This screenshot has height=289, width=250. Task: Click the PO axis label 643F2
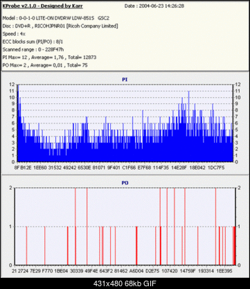point(106,270)
